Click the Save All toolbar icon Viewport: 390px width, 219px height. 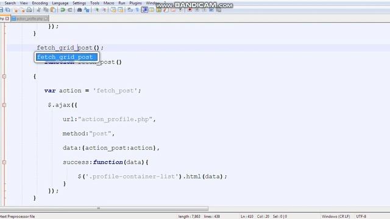click(x=8, y=10)
